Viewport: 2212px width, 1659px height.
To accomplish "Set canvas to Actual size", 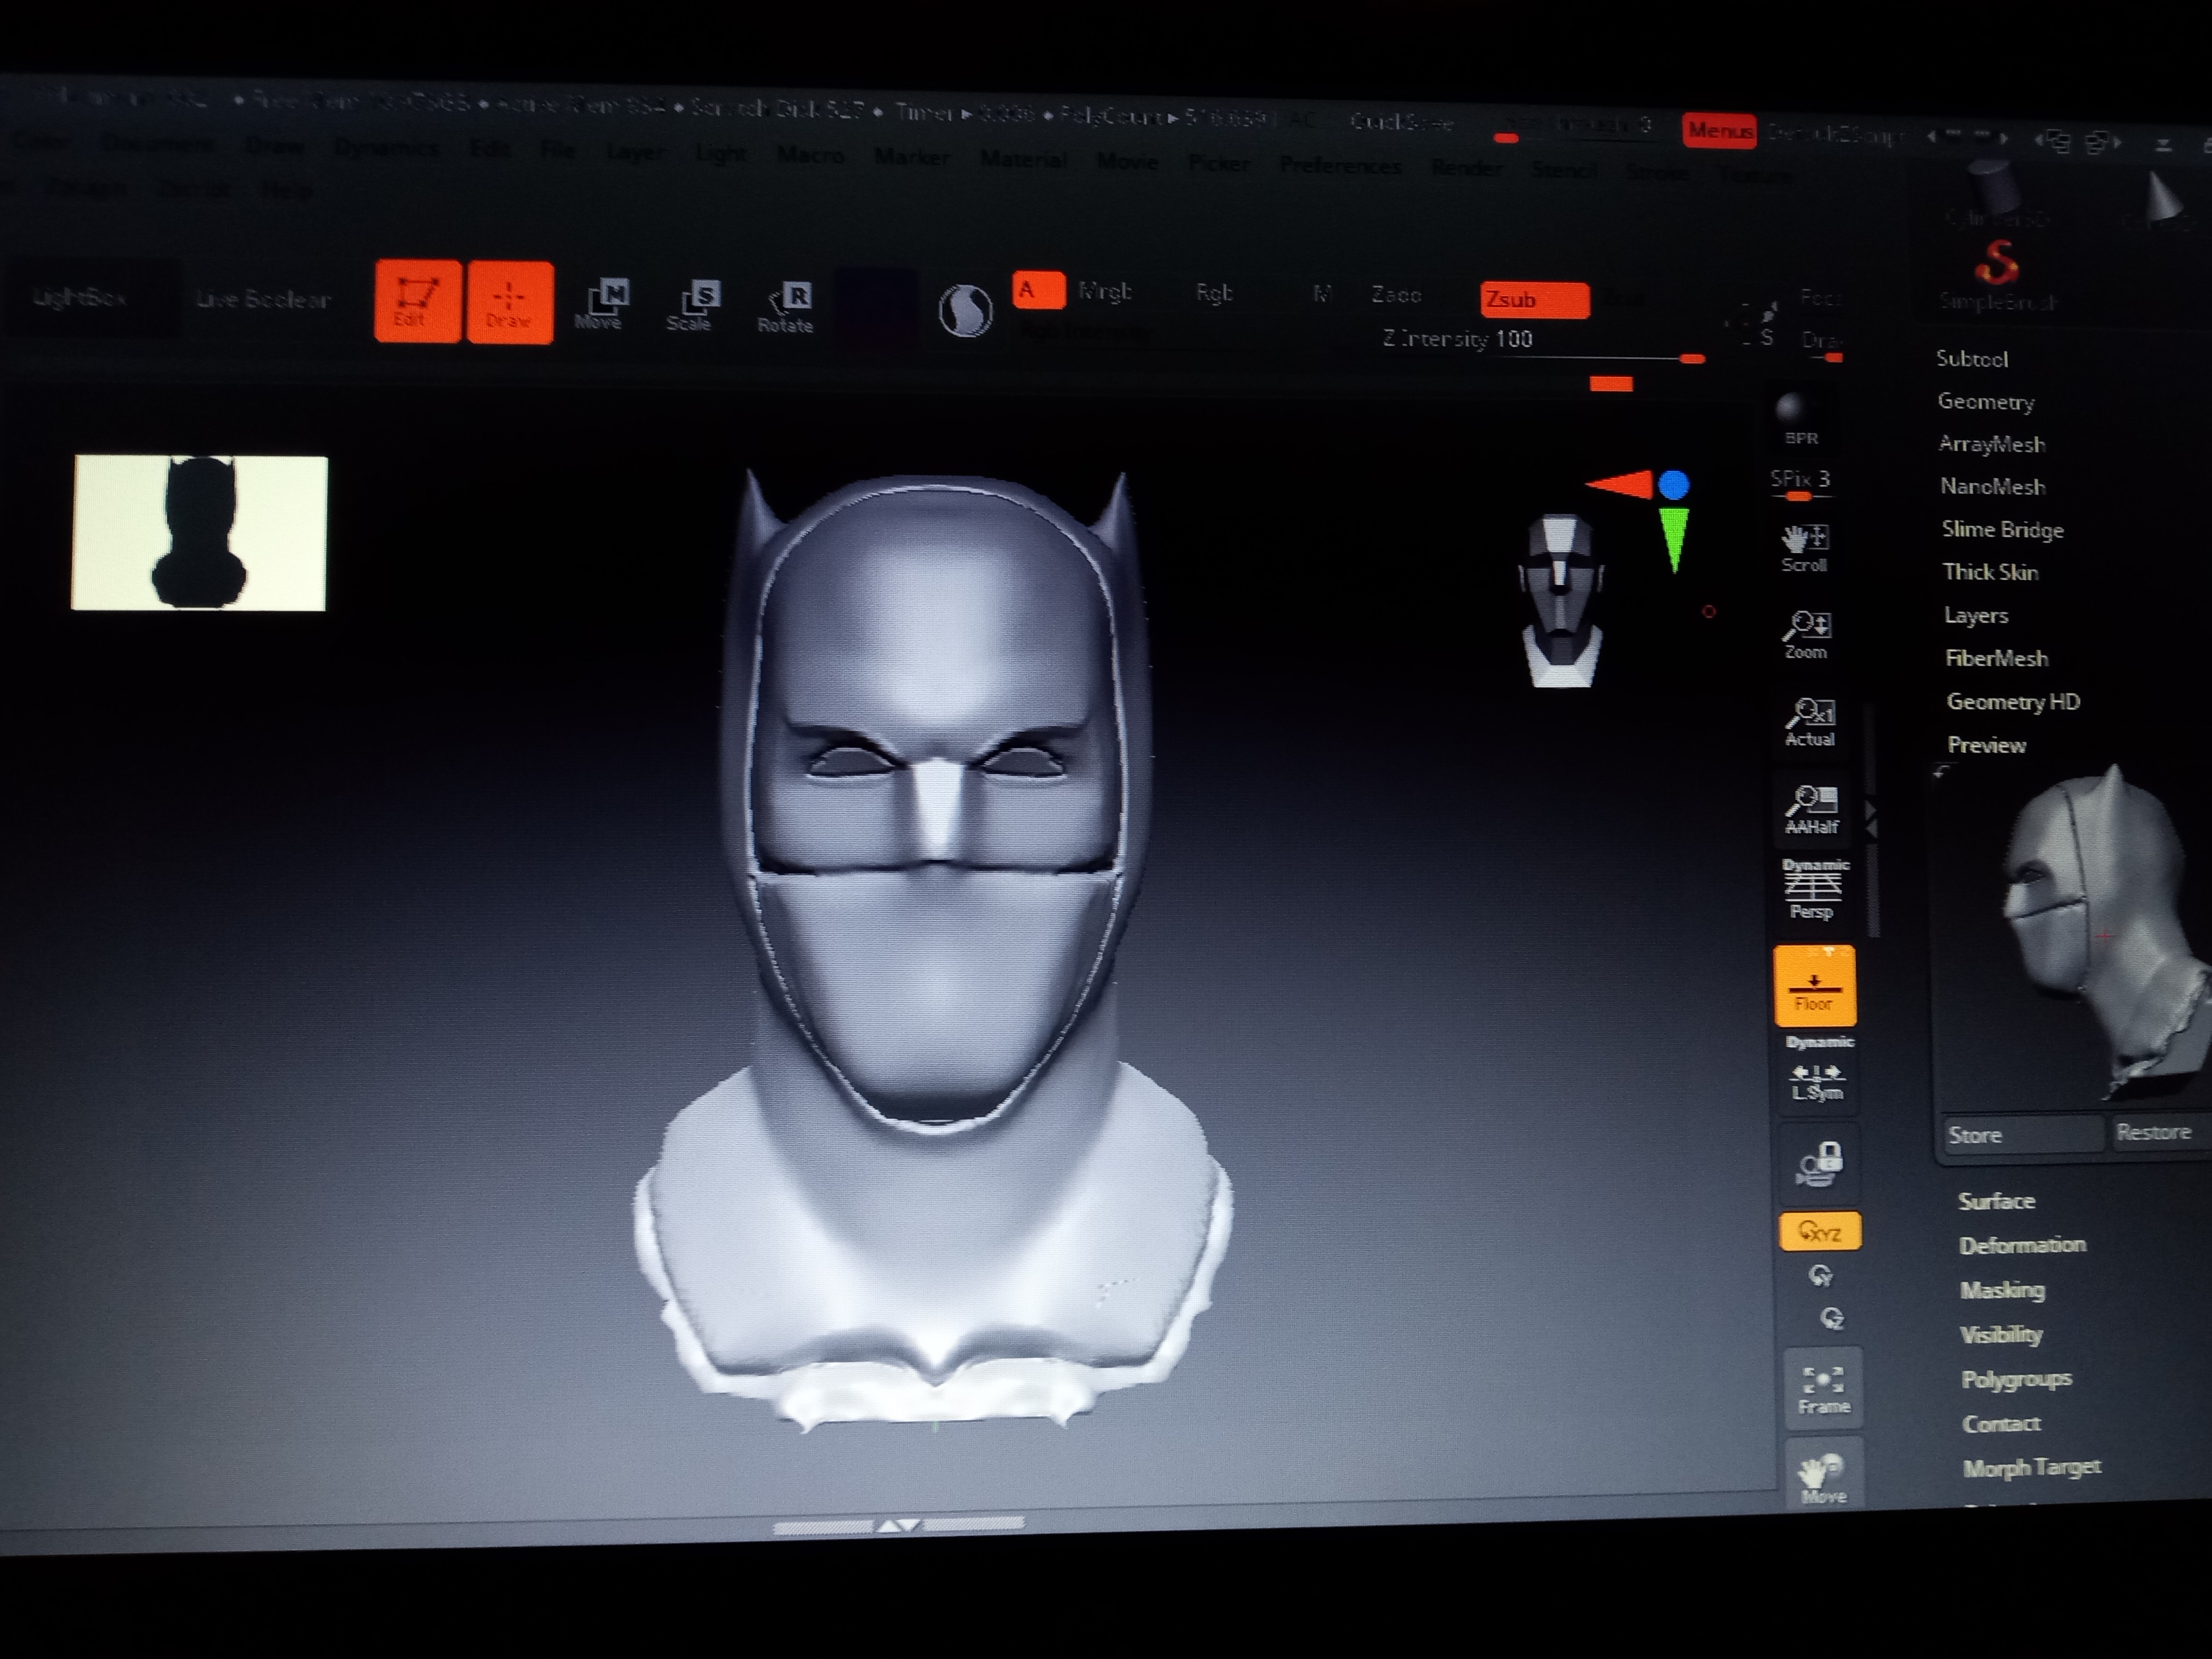I will coord(1810,722).
